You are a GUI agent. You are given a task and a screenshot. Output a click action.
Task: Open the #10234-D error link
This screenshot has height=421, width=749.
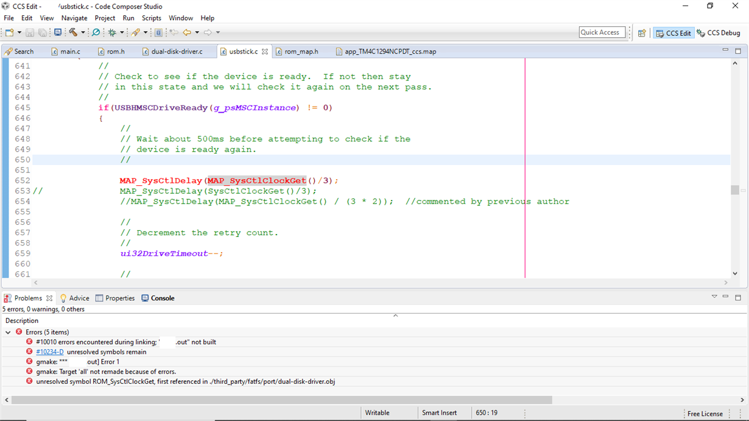[x=49, y=352]
